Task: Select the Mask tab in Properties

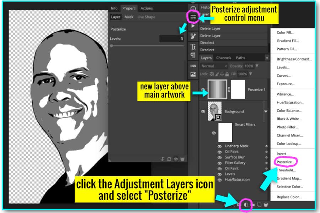Action: click(129, 17)
